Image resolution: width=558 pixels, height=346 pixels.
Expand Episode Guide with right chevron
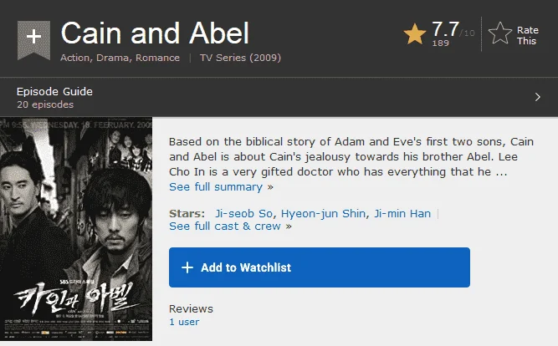coord(538,97)
